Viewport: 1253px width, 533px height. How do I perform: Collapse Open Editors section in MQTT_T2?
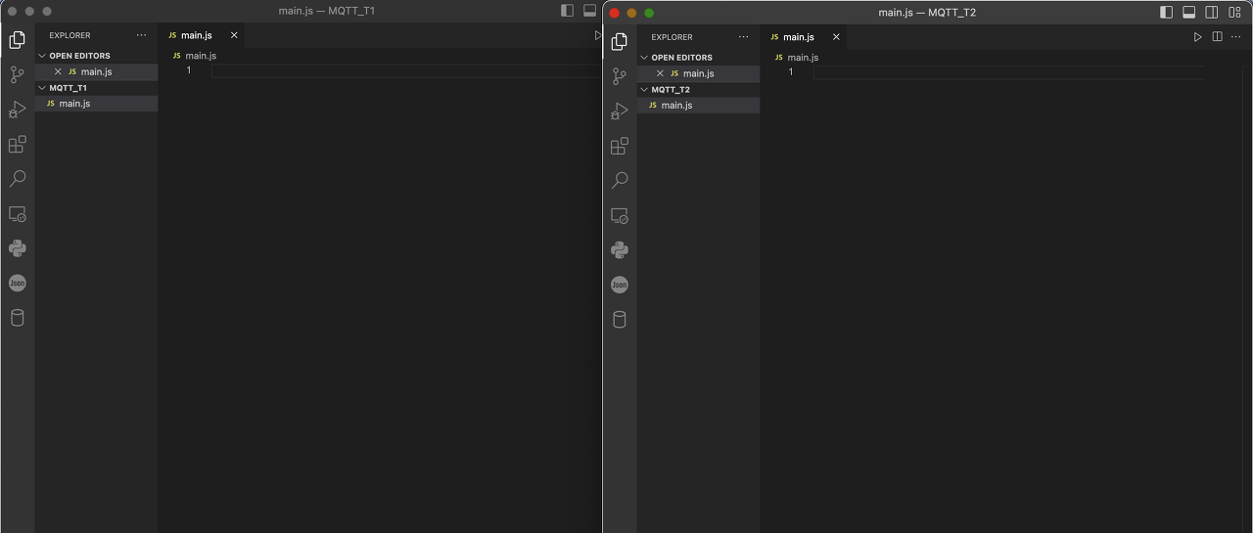click(x=698, y=58)
